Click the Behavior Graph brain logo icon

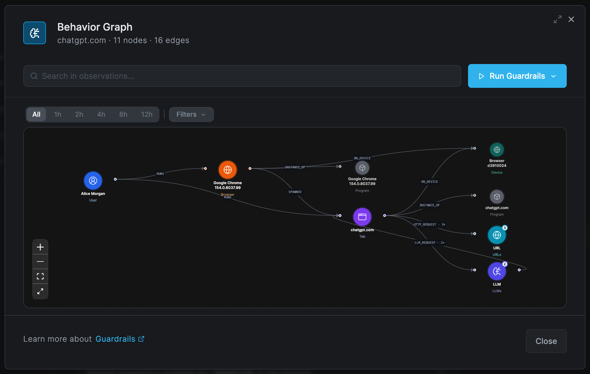(35, 33)
